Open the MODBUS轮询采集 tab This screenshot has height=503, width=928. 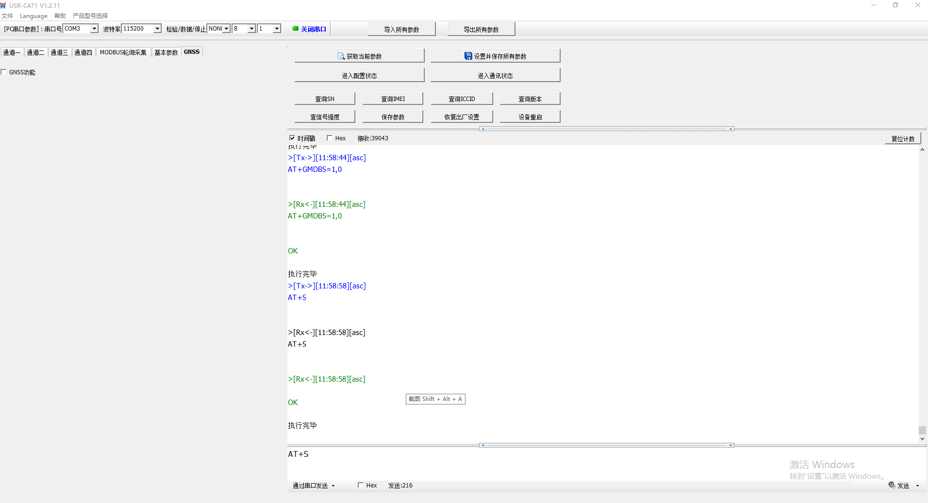point(123,52)
